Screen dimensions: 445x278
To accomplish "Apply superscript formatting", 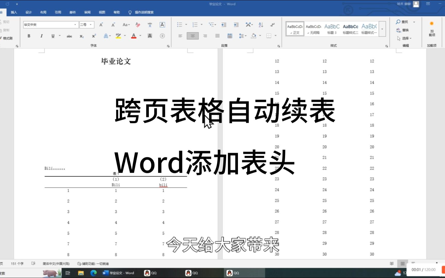I will pos(95,36).
